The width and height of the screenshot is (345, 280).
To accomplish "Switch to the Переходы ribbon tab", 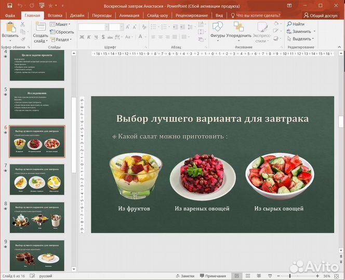I will pyautogui.click(x=102, y=16).
